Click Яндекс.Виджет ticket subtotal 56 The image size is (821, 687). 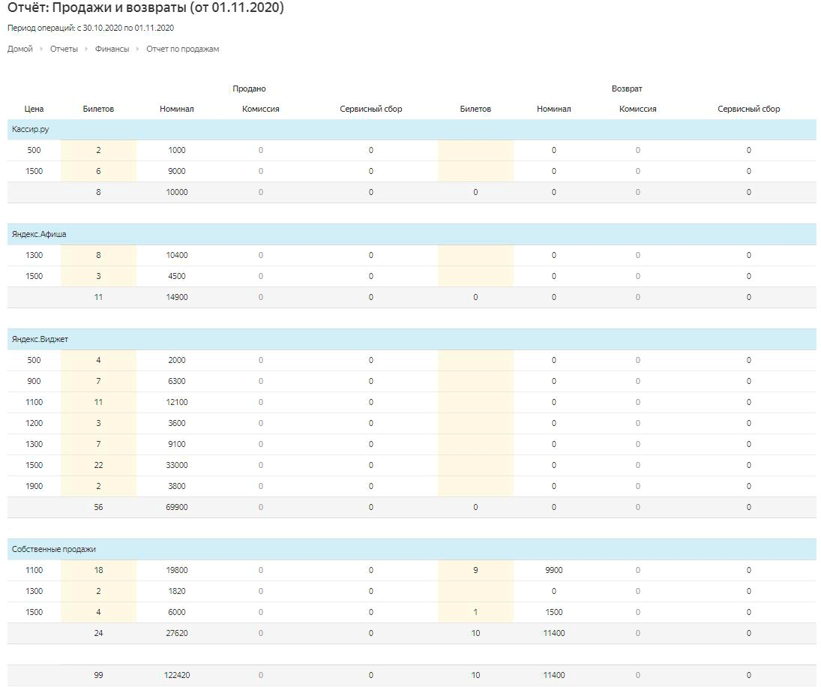(98, 507)
